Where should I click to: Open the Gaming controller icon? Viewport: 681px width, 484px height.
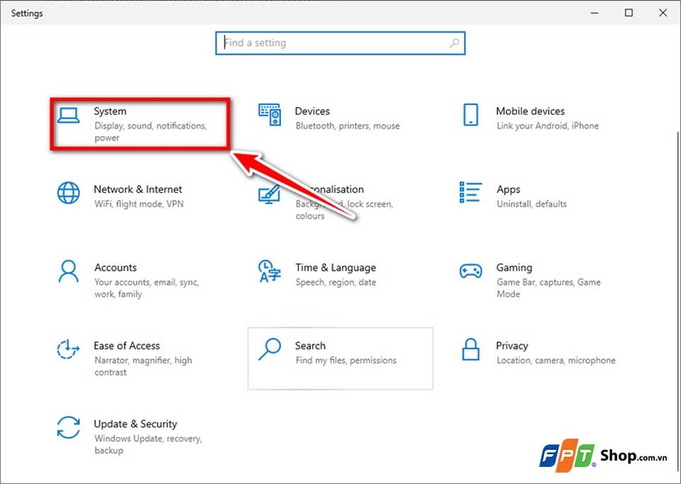click(471, 270)
